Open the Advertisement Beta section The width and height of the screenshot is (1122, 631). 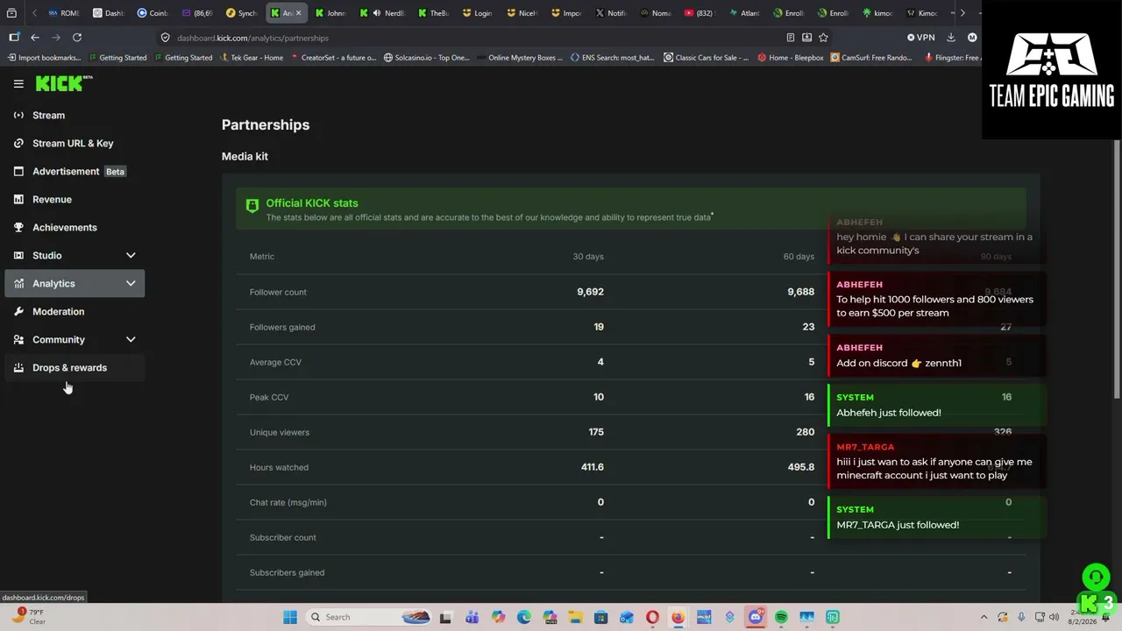(75, 171)
